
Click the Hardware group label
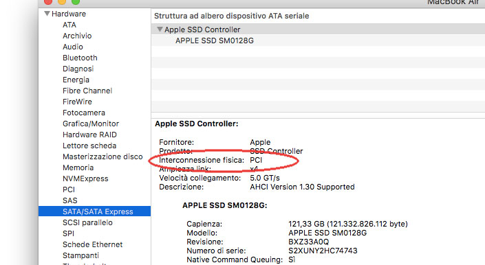click(69, 14)
